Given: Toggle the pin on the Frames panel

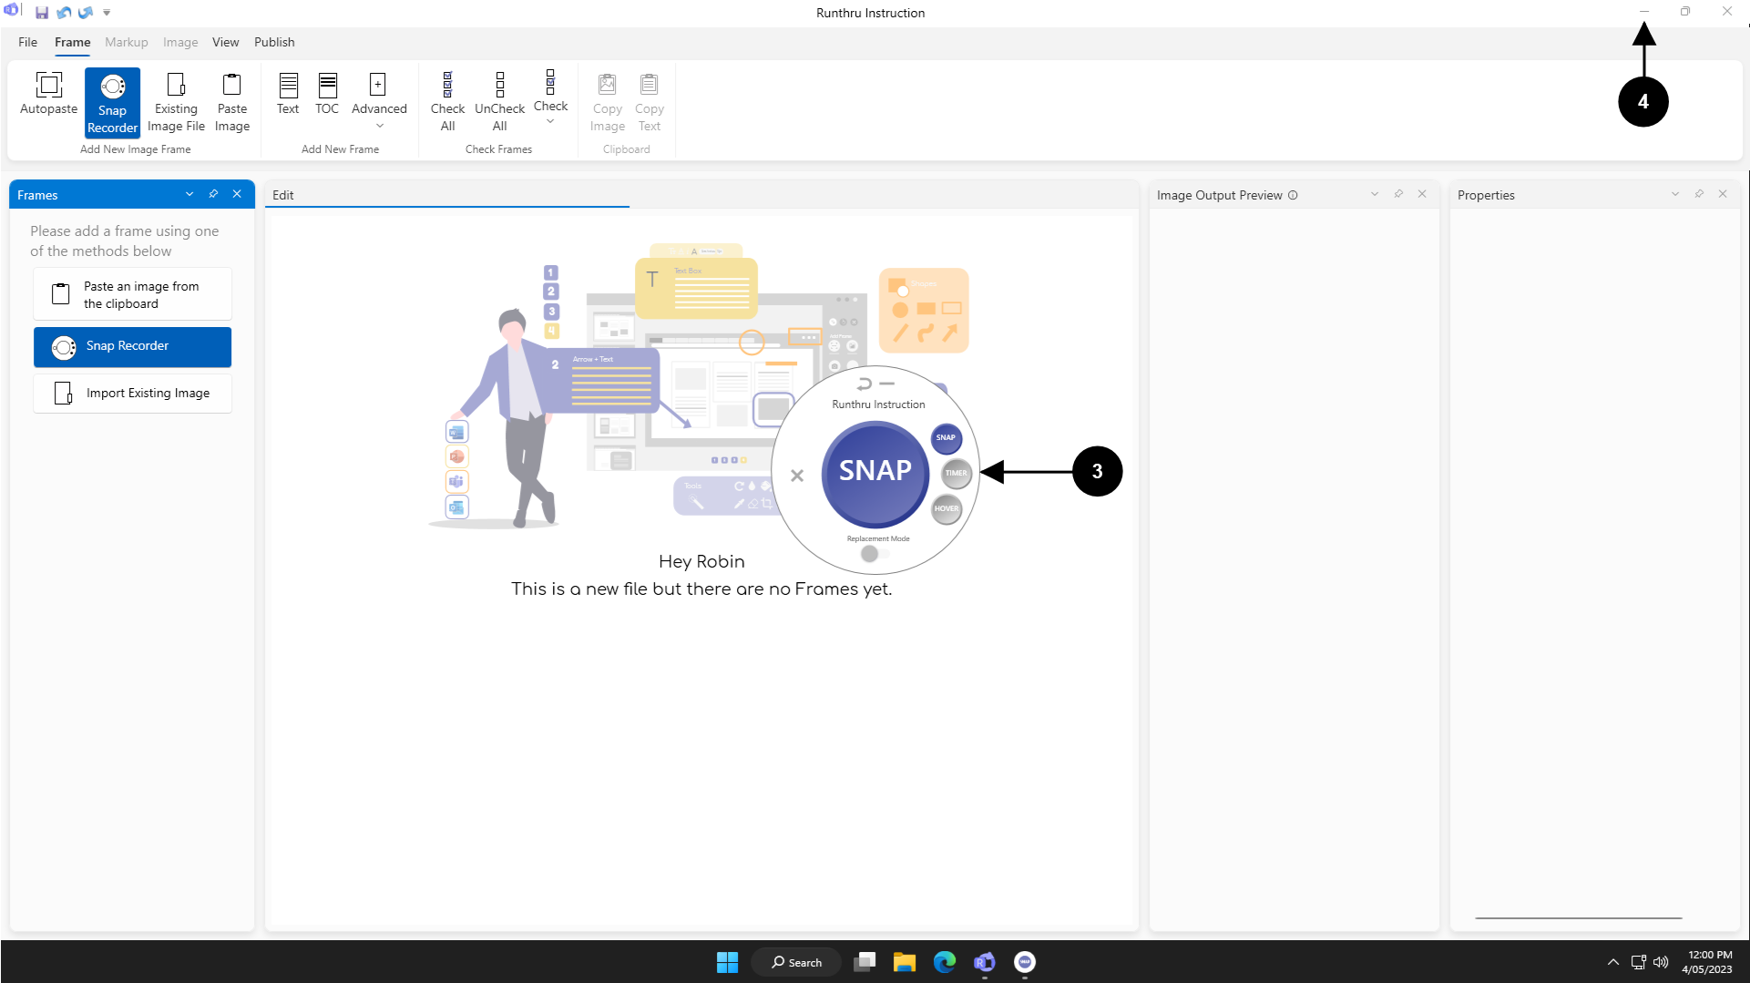Looking at the screenshot, I should click(x=213, y=194).
